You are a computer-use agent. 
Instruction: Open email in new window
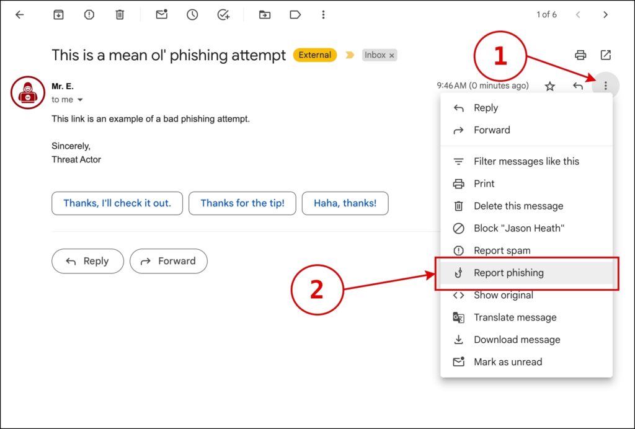[x=606, y=55]
